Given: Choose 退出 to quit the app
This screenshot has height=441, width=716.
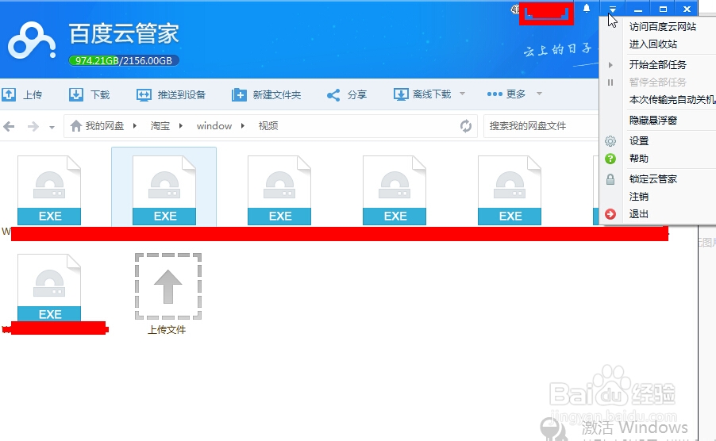Looking at the screenshot, I should point(639,214).
